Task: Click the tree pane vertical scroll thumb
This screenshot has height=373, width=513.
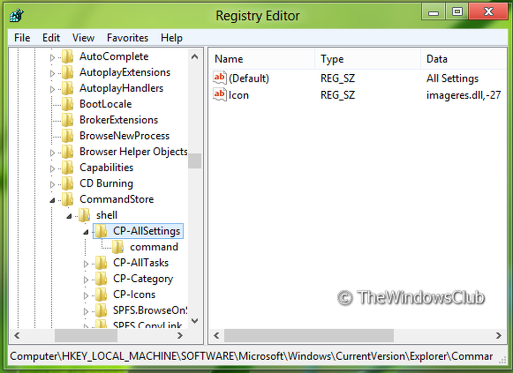Action: click(194, 161)
